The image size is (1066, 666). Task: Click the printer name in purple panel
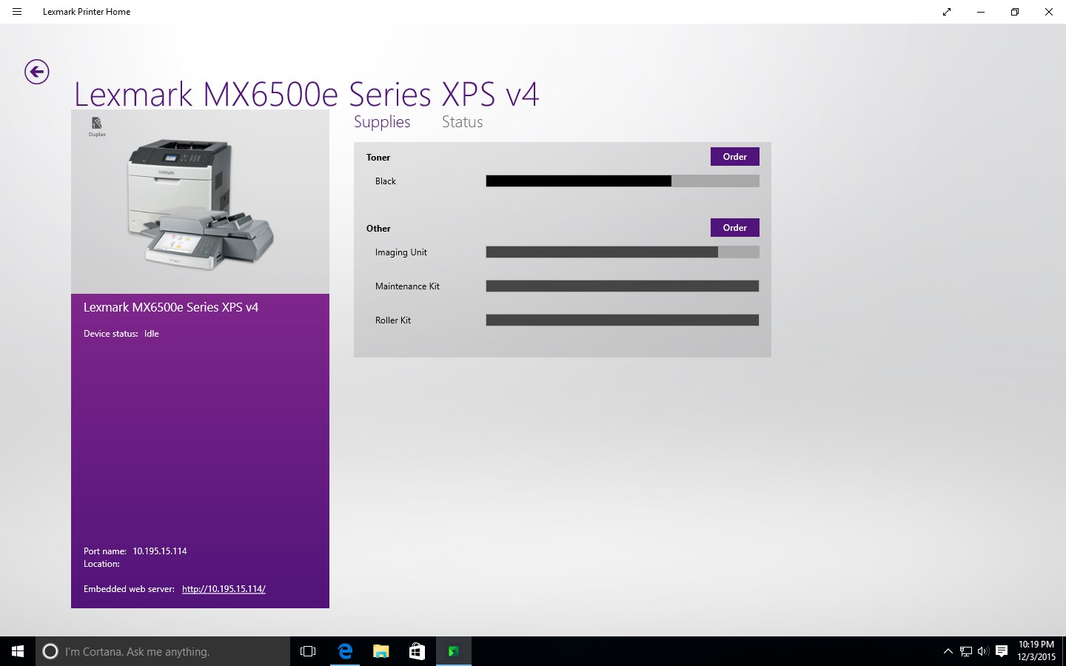(x=171, y=307)
